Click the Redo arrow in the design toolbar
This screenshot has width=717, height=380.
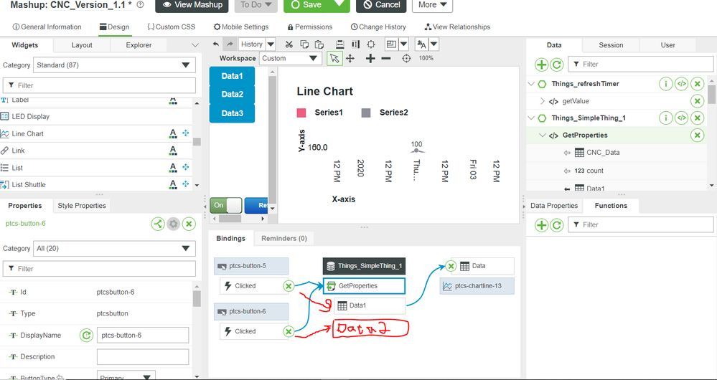point(230,44)
